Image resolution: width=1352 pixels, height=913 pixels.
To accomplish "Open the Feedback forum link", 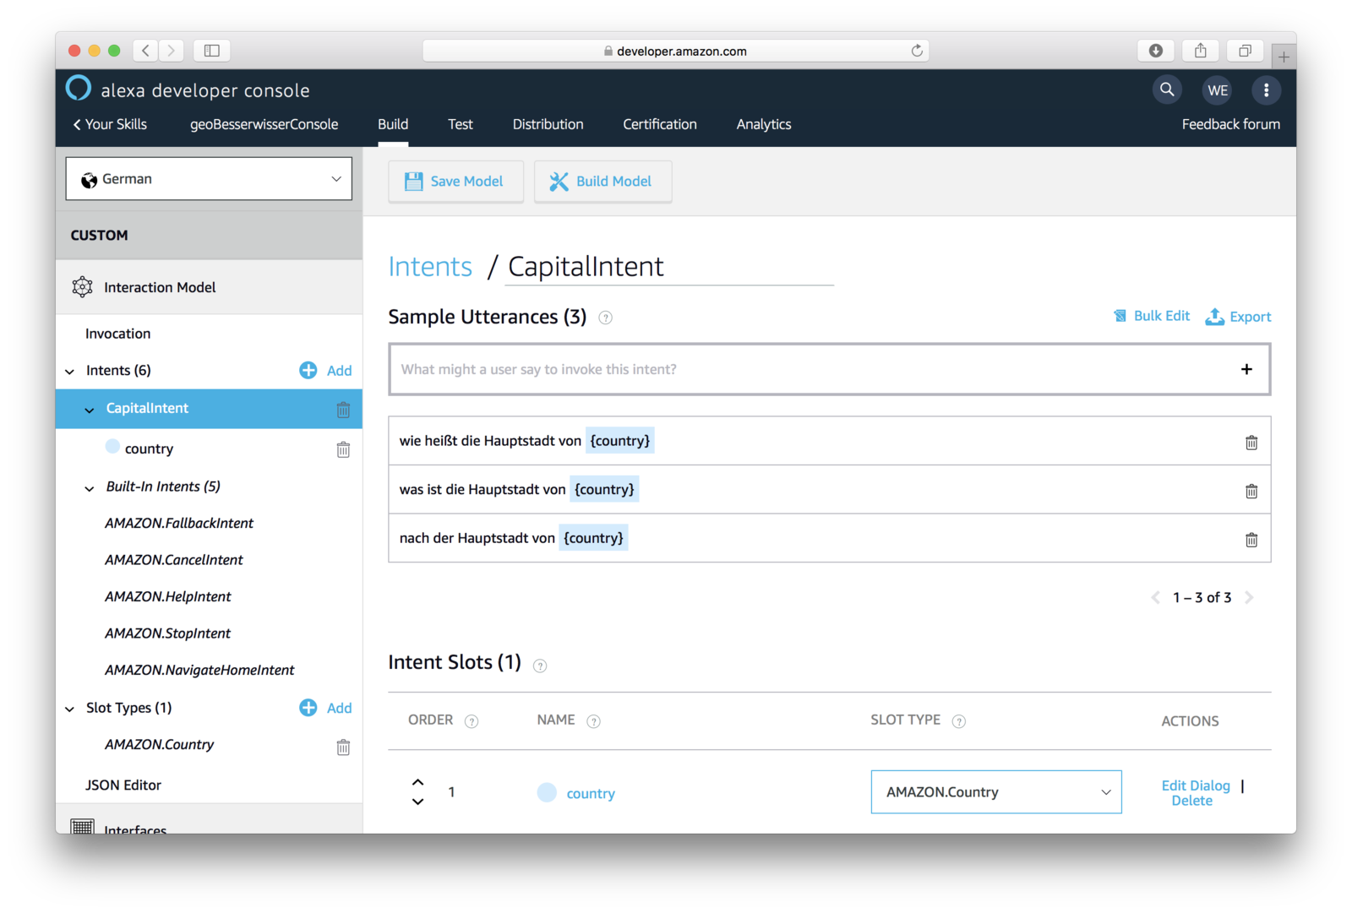I will coord(1231,124).
